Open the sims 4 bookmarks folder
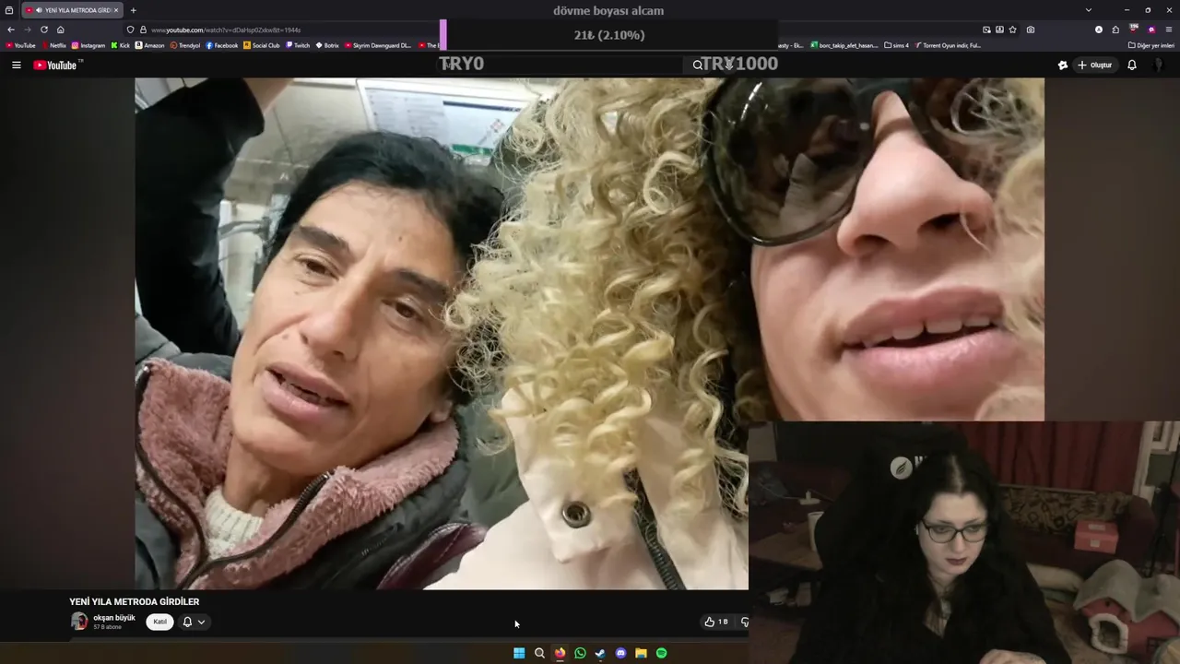 point(896,45)
